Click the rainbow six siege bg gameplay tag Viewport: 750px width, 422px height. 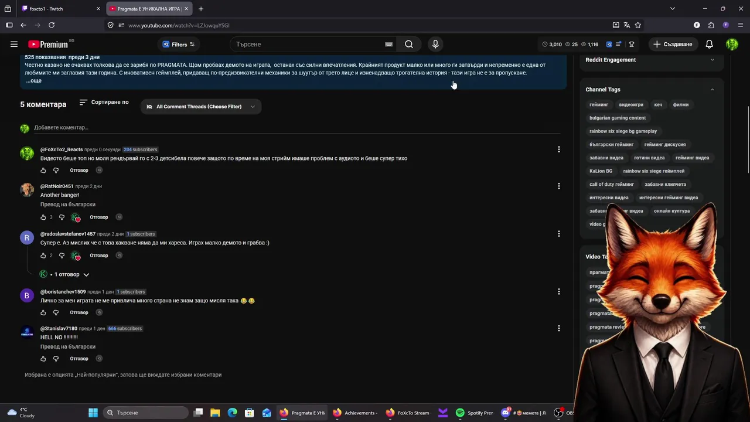(x=623, y=131)
